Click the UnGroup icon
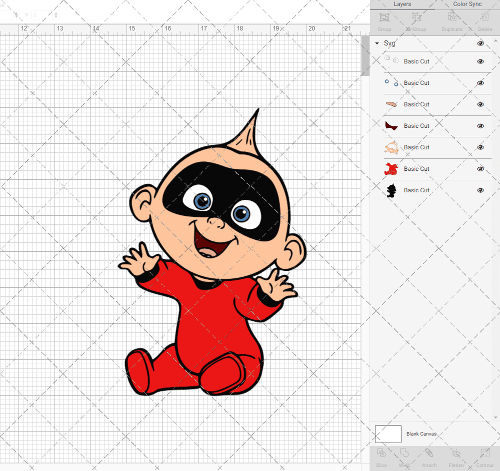The width and height of the screenshot is (500, 471). (x=416, y=17)
